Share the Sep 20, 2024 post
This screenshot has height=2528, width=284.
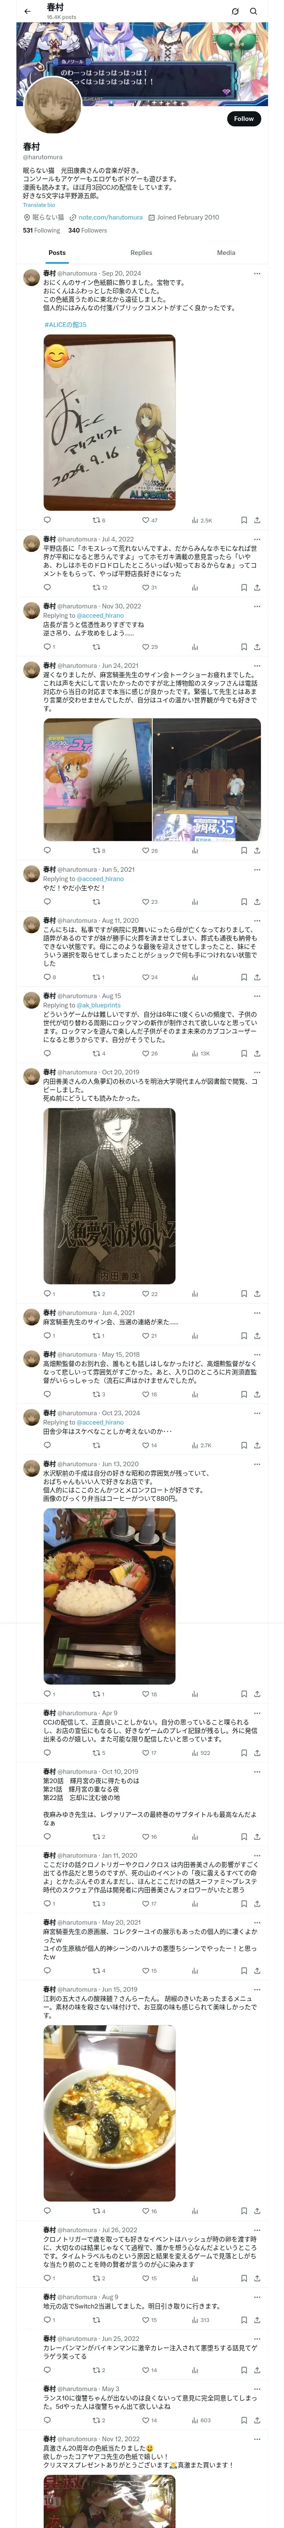point(257,520)
